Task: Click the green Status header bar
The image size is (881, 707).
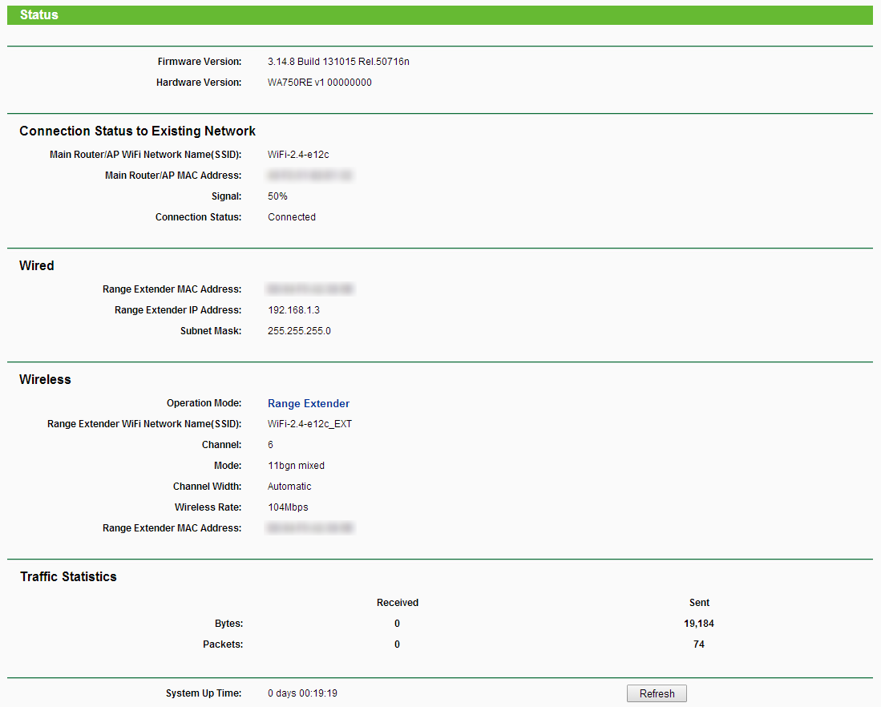Action: click(x=439, y=14)
